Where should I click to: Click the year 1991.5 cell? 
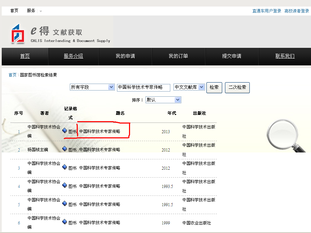click(x=167, y=205)
